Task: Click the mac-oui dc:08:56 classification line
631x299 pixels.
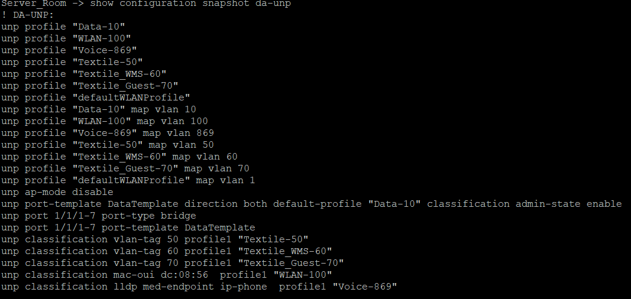Action: click(x=167, y=275)
